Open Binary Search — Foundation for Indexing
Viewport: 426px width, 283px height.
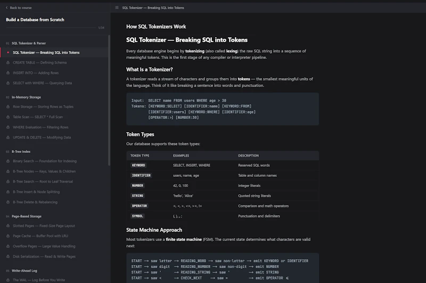coord(45,161)
